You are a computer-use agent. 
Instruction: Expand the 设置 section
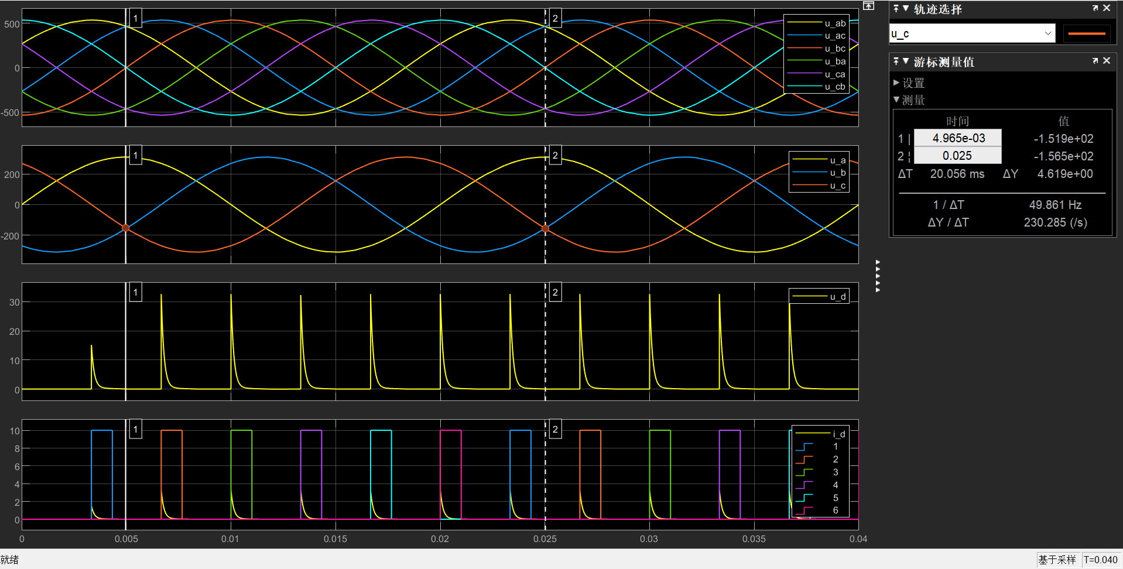(896, 83)
